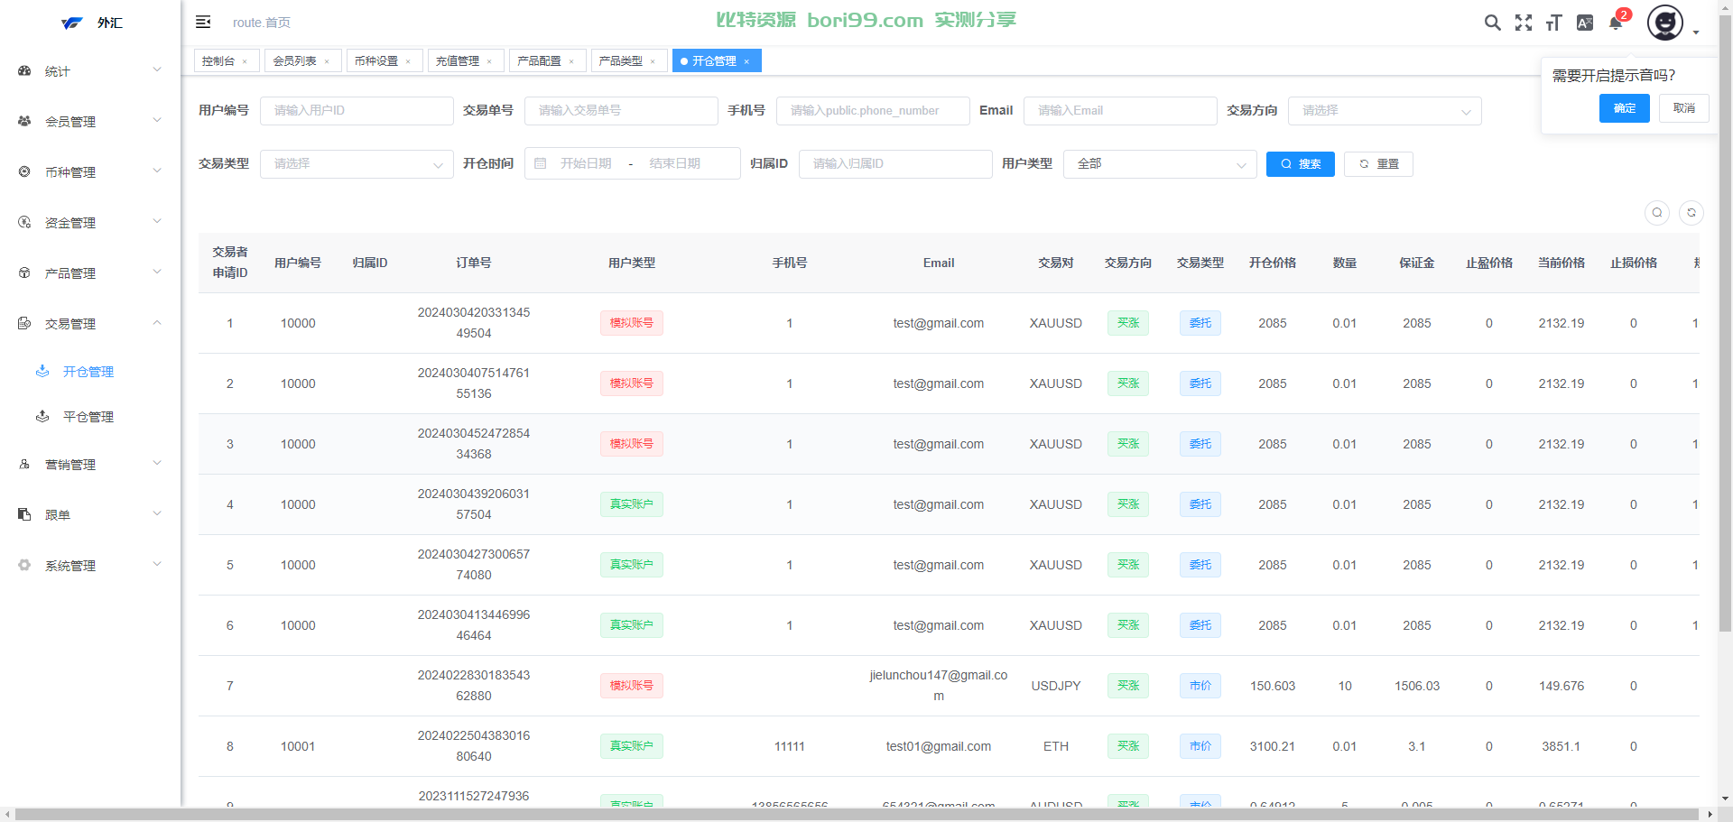1733x822 pixels.
Task: Focus the 交易单号 input field
Action: (x=621, y=111)
